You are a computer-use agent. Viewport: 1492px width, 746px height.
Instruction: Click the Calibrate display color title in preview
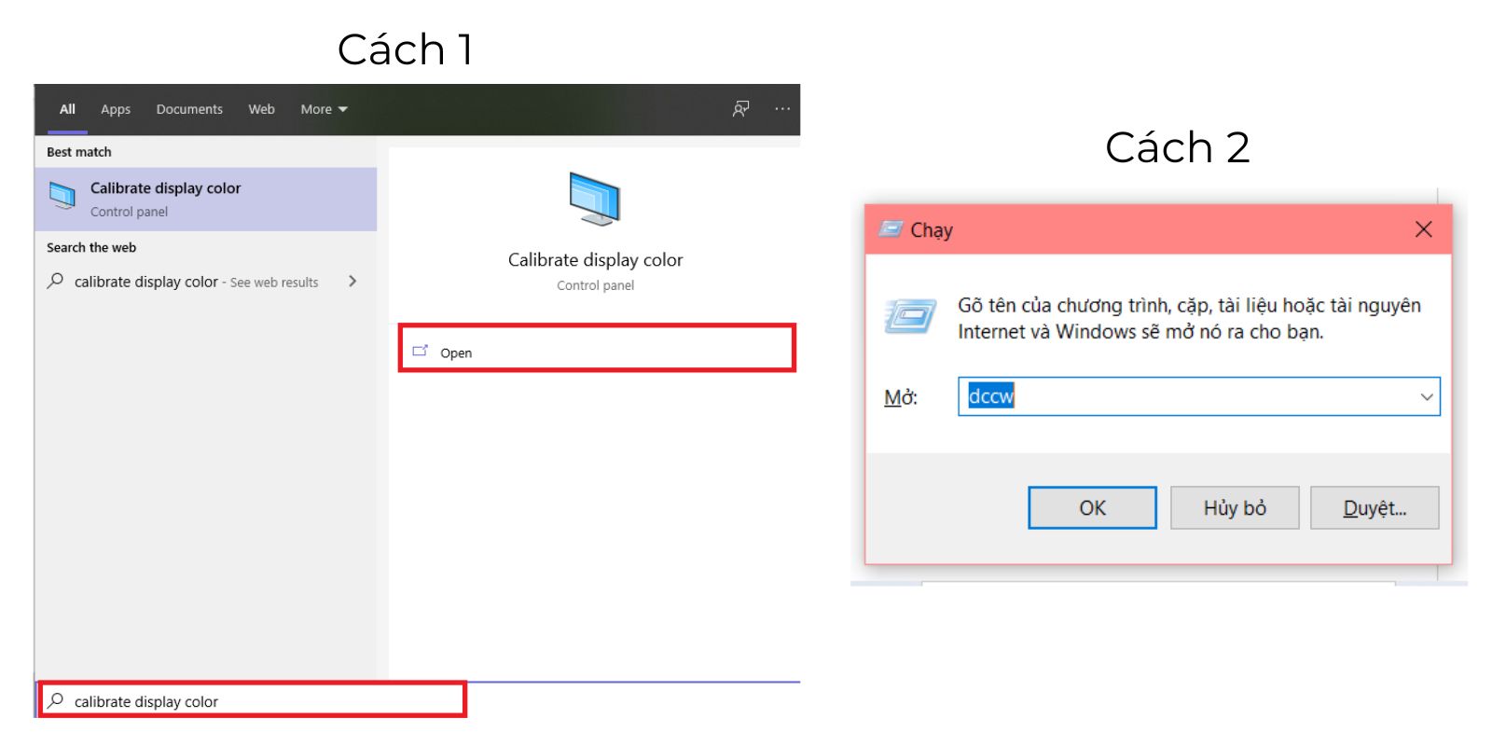tap(595, 260)
